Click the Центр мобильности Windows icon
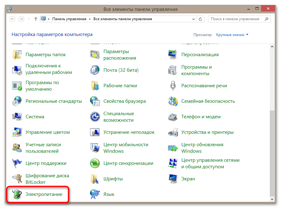Viewport: 281px width, 208px height. click(x=95, y=148)
